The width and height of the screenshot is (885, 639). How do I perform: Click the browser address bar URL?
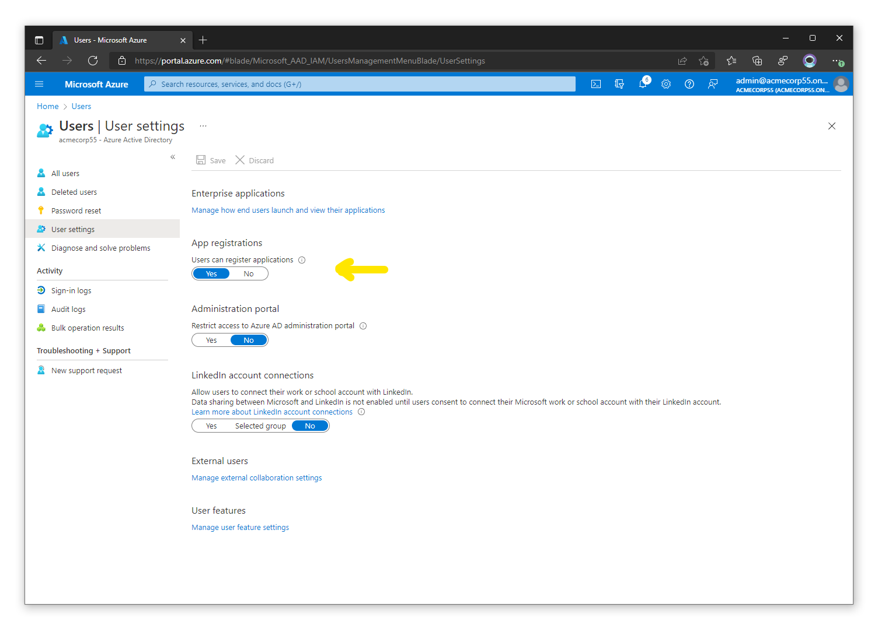(309, 61)
